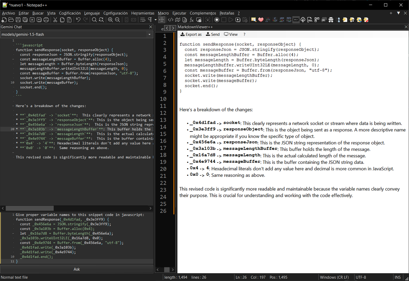Click the PATH plugin toolbar icon
Image resolution: width=409 pixels, height=281 pixels.
point(289,20)
